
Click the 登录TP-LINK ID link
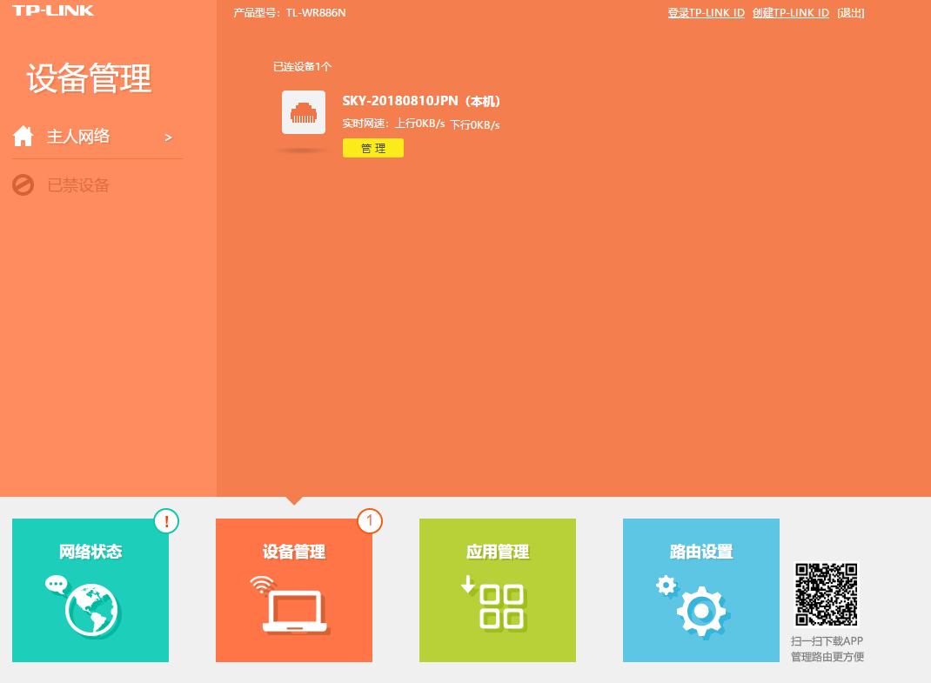706,12
